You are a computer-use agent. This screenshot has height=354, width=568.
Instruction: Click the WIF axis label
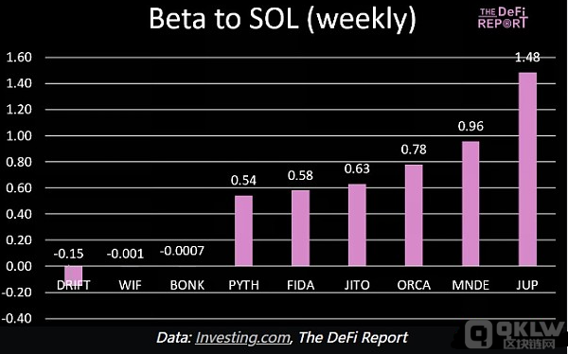coord(130,285)
